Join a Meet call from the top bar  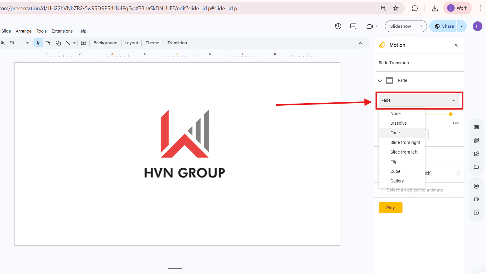[370, 26]
